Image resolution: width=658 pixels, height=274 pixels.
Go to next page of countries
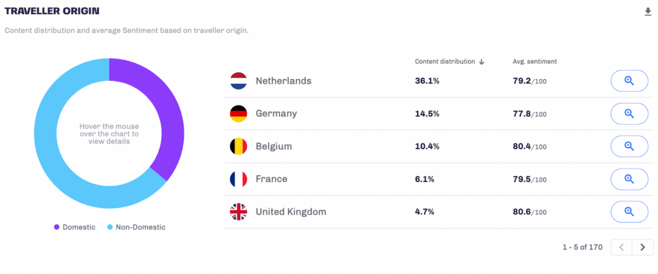point(643,247)
